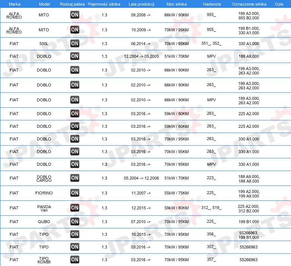Click 03.2016 -> in the TIPO KOMBI row
Viewport: 291px width, 266px height.
click(141, 260)
